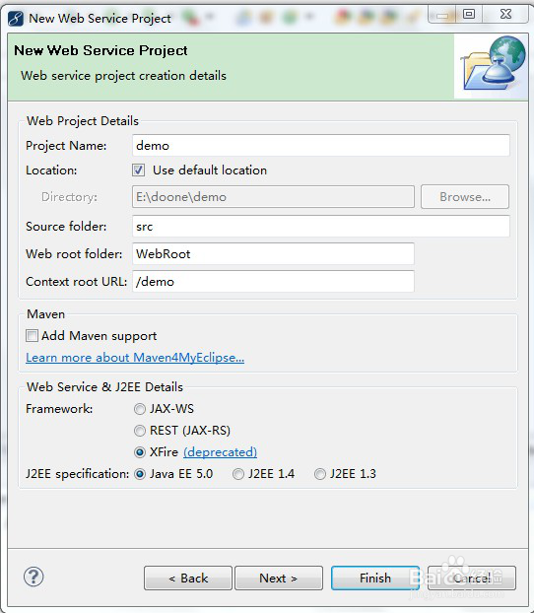534x613 pixels.
Task: Click the Finish button
Action: pyautogui.click(x=375, y=578)
